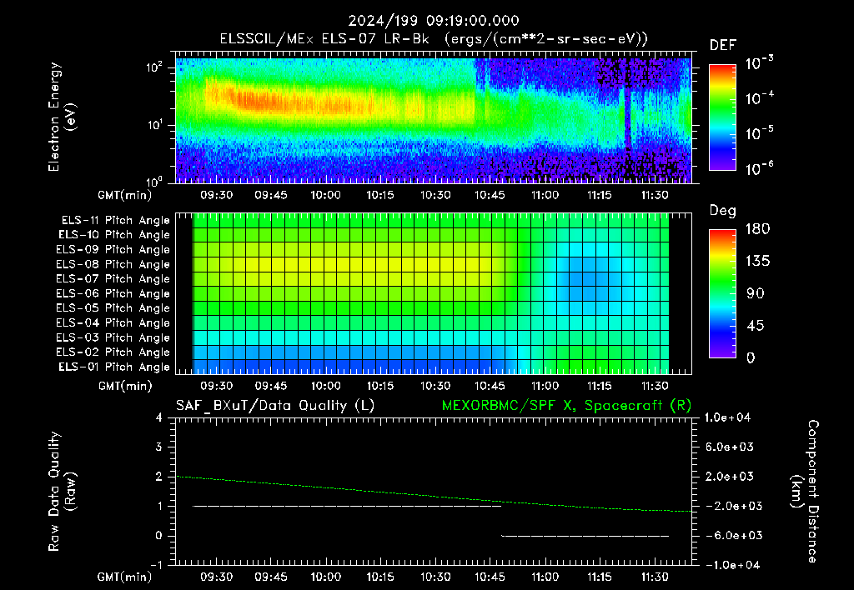
Task: Select the Raw Data Quality (Raw) axis label
Action: 62,491
